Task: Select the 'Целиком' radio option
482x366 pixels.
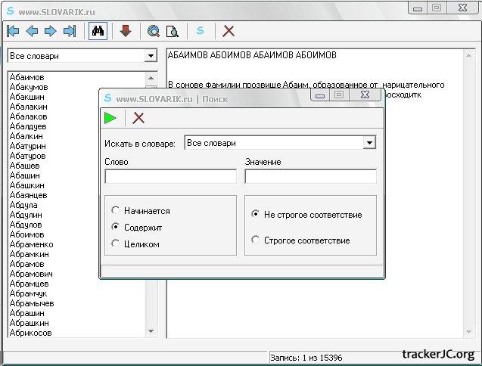Action: [116, 243]
